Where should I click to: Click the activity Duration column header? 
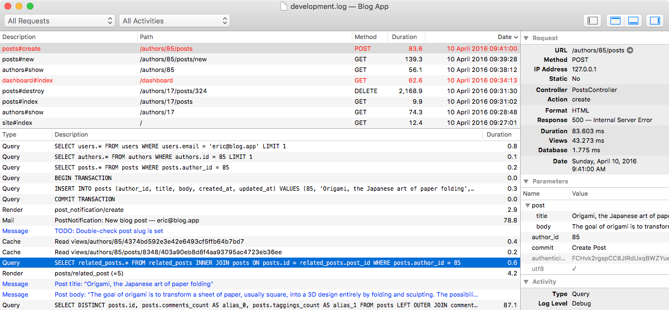pos(501,134)
